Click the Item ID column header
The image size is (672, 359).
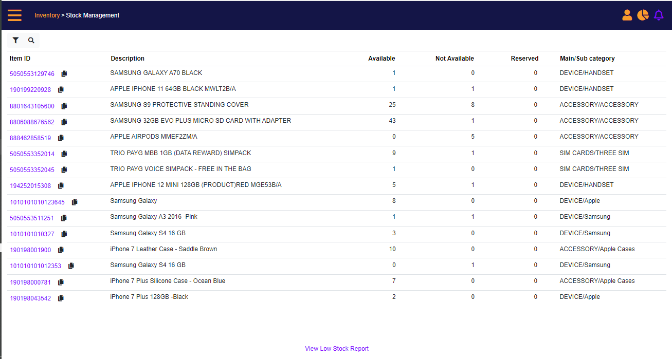pyautogui.click(x=20, y=59)
